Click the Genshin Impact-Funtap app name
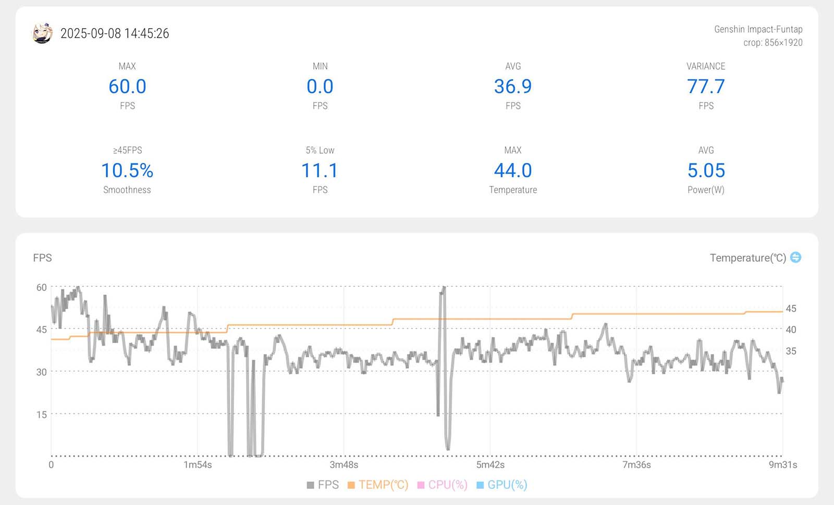Viewport: 834px width, 505px height. [x=758, y=29]
